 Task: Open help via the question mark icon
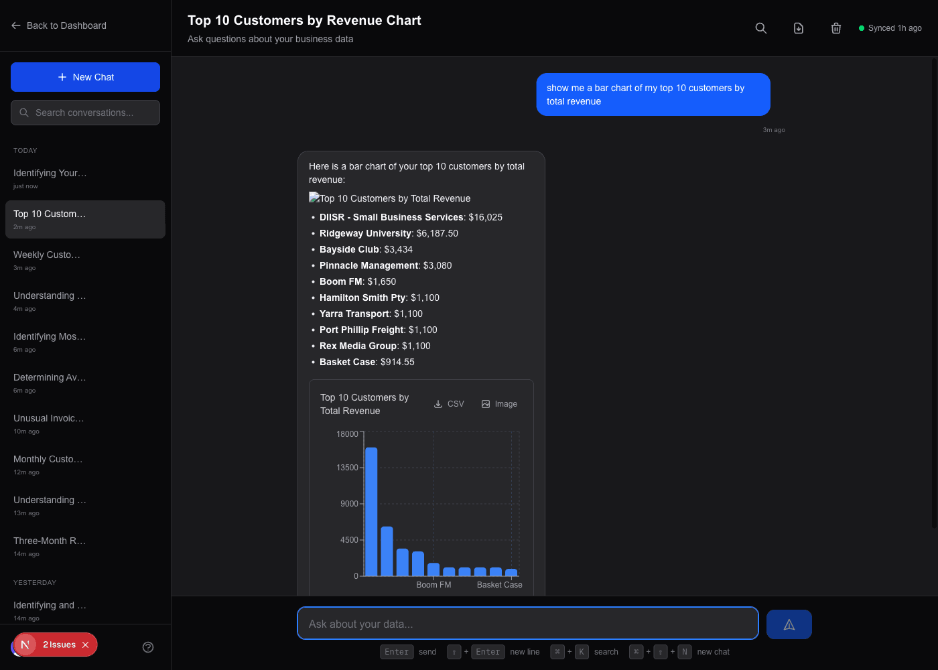click(148, 647)
